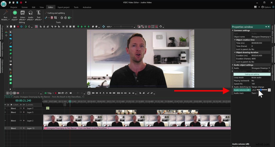Click the cut toolbar icon

point(7,27)
